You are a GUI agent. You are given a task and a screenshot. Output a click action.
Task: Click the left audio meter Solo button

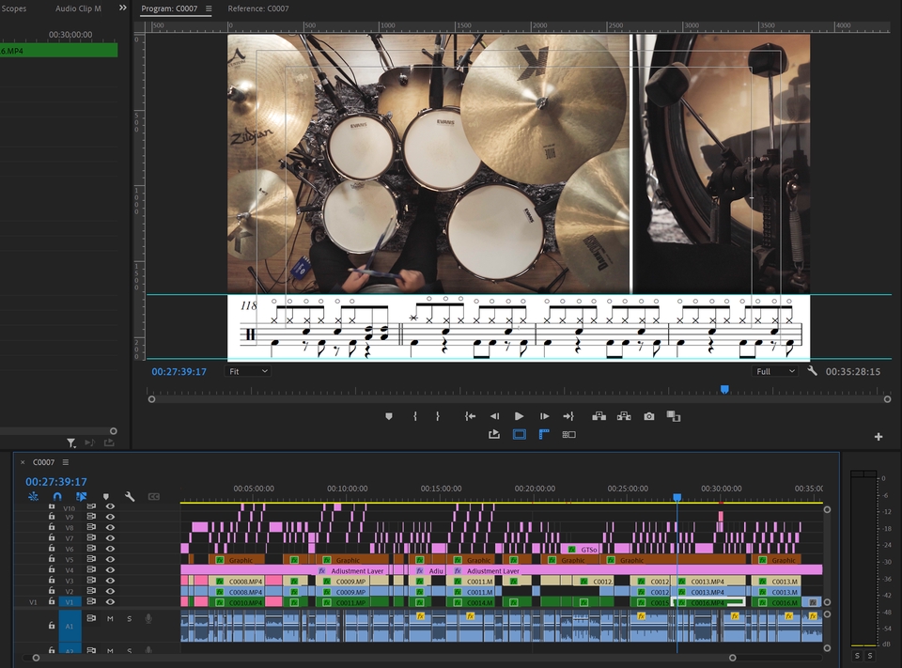pos(857,656)
